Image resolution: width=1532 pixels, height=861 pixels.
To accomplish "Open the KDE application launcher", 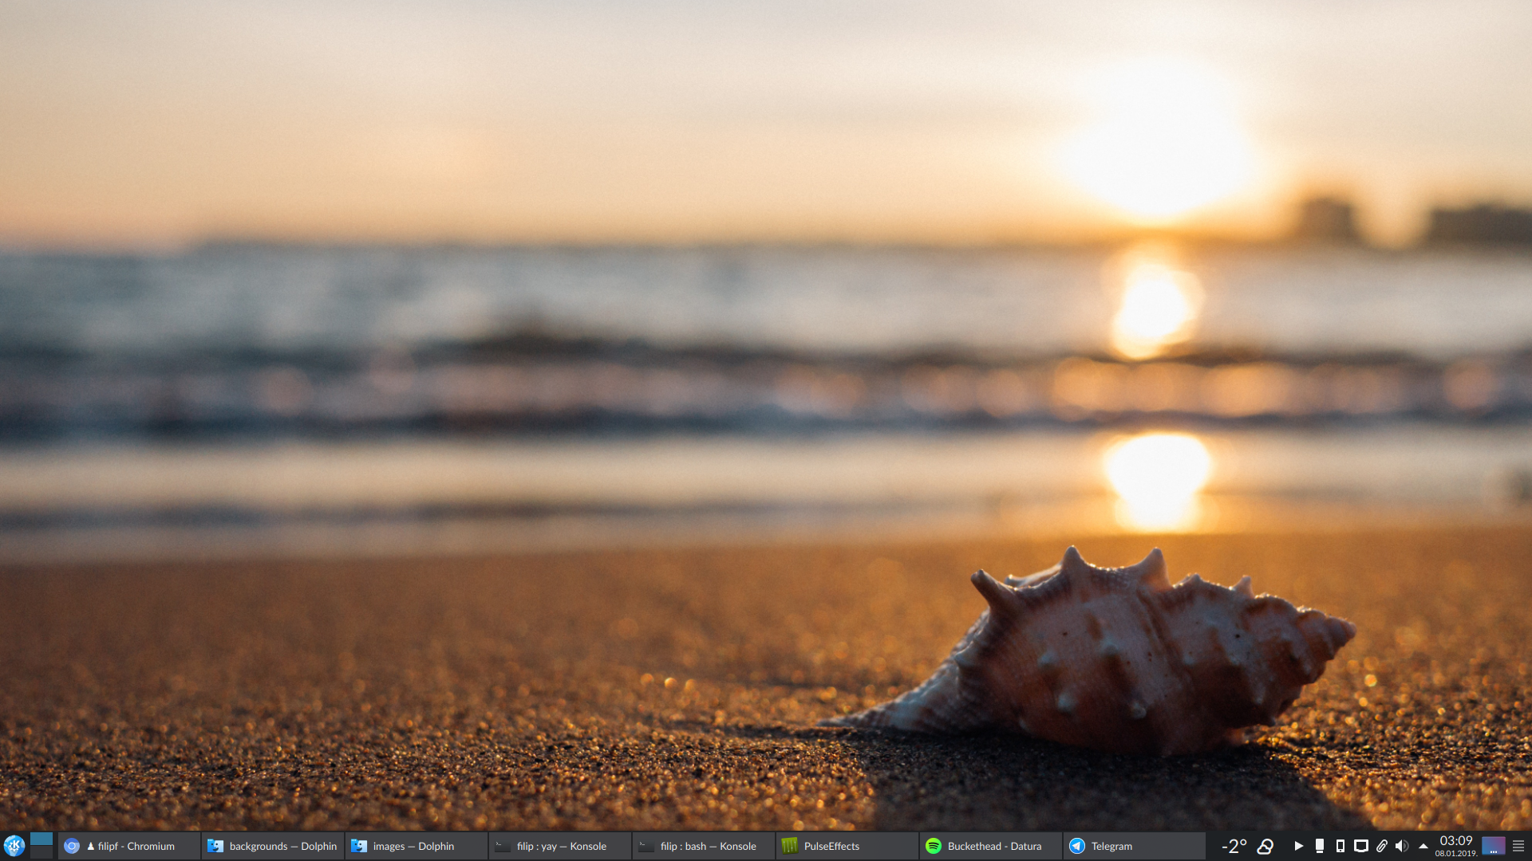I will tap(16, 846).
